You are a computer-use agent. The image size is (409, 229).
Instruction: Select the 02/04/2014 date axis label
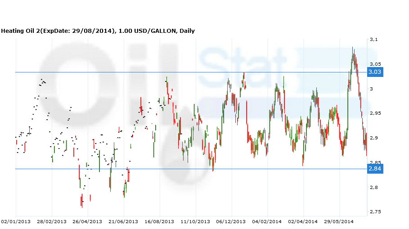point(303,221)
